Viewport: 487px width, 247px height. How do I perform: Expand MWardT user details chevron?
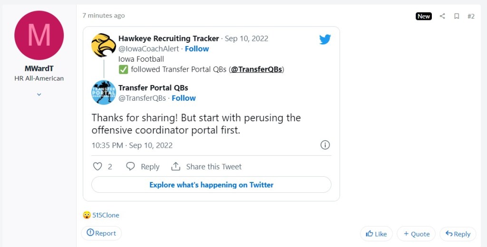[x=39, y=94]
